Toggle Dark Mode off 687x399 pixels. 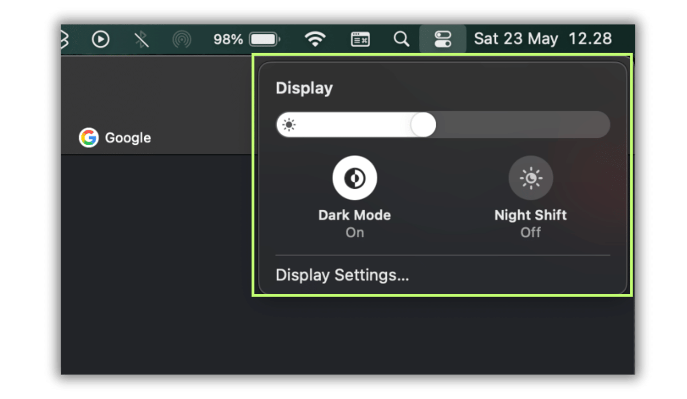point(354,178)
